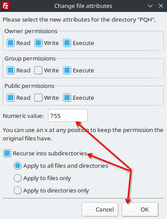Toggle Owner permissions Execute checkbox
This screenshot has width=167, height=219.
tap(67, 43)
